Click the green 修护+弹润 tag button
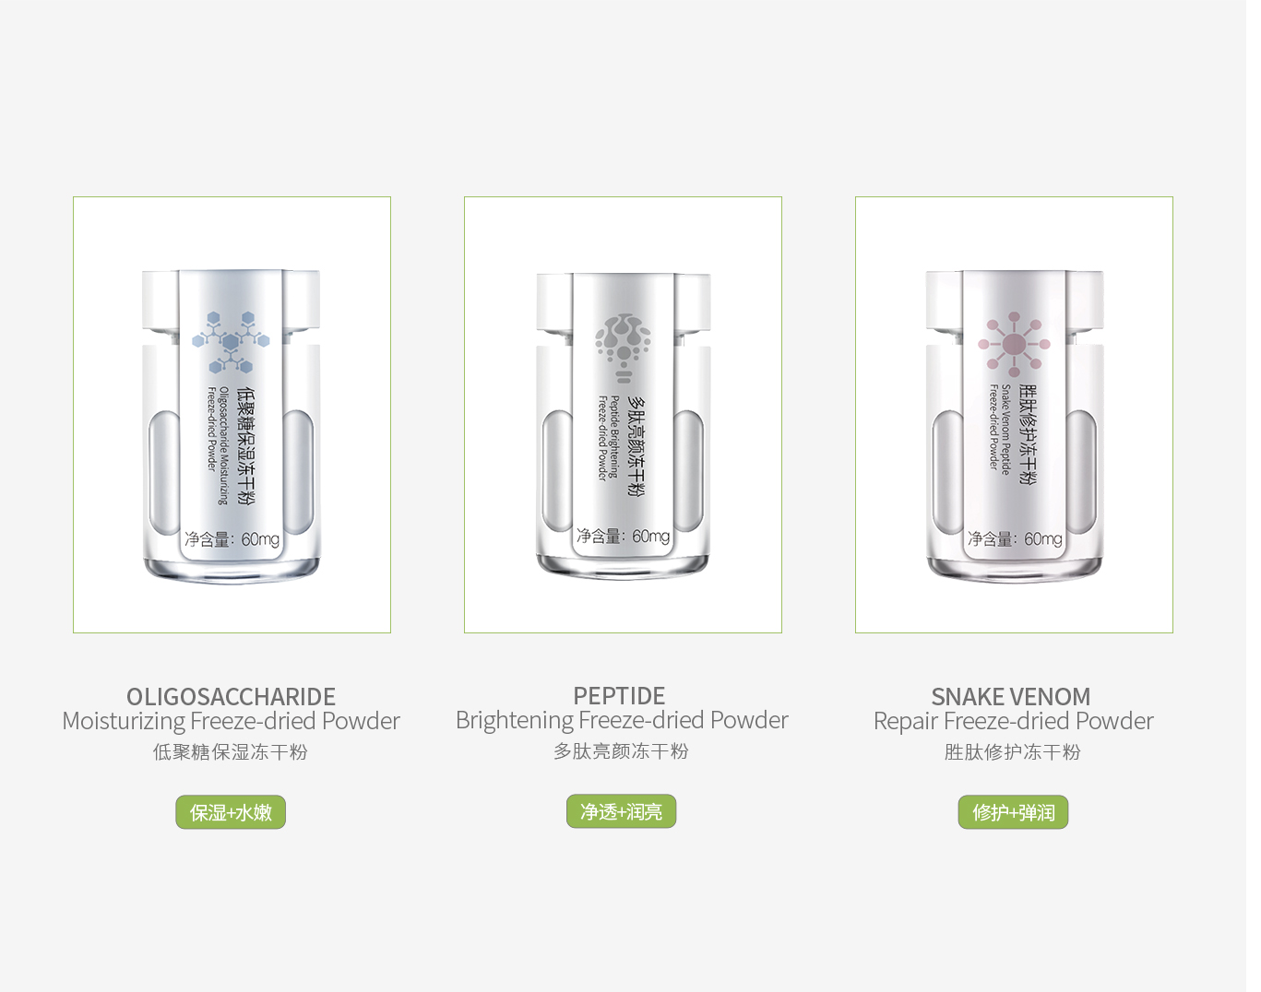The image size is (1261, 992). click(x=1013, y=812)
